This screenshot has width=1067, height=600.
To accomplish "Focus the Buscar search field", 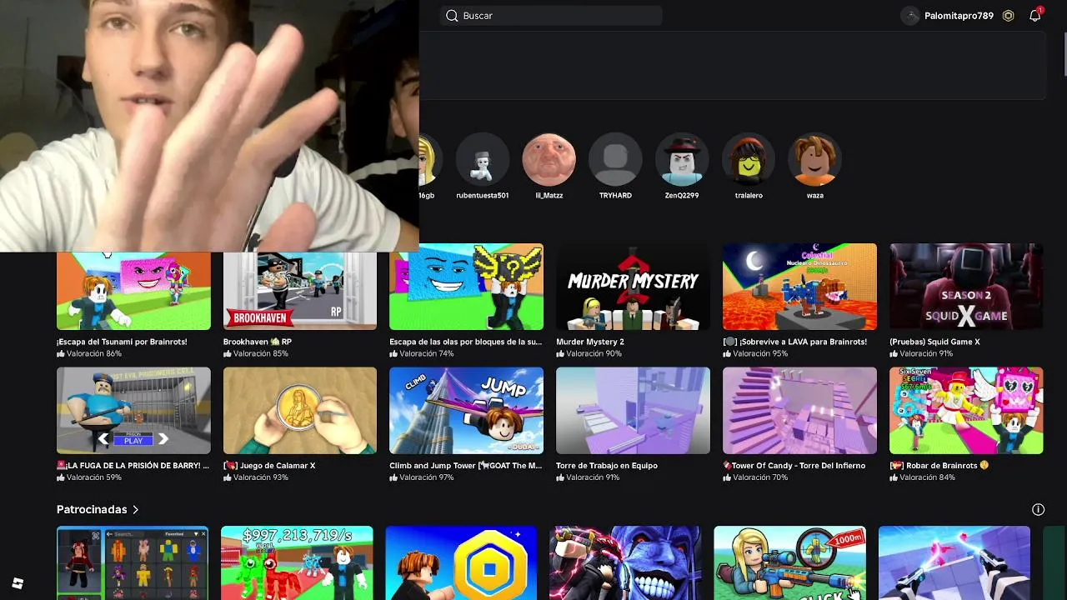I will point(551,16).
